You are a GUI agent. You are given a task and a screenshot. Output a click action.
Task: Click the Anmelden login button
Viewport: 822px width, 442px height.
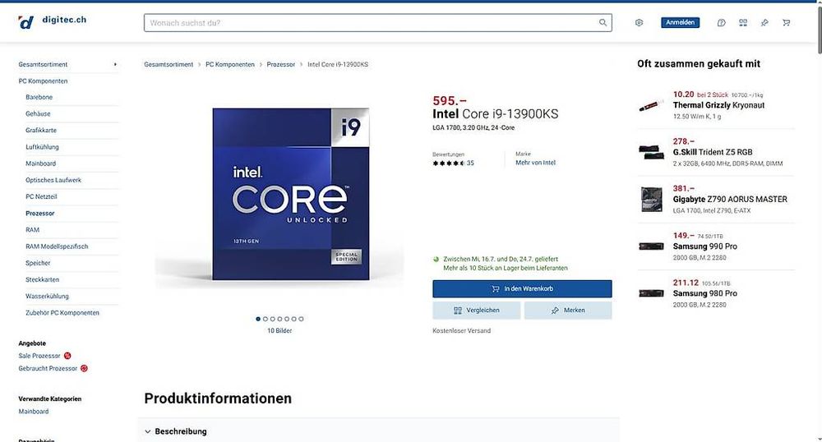coord(680,22)
